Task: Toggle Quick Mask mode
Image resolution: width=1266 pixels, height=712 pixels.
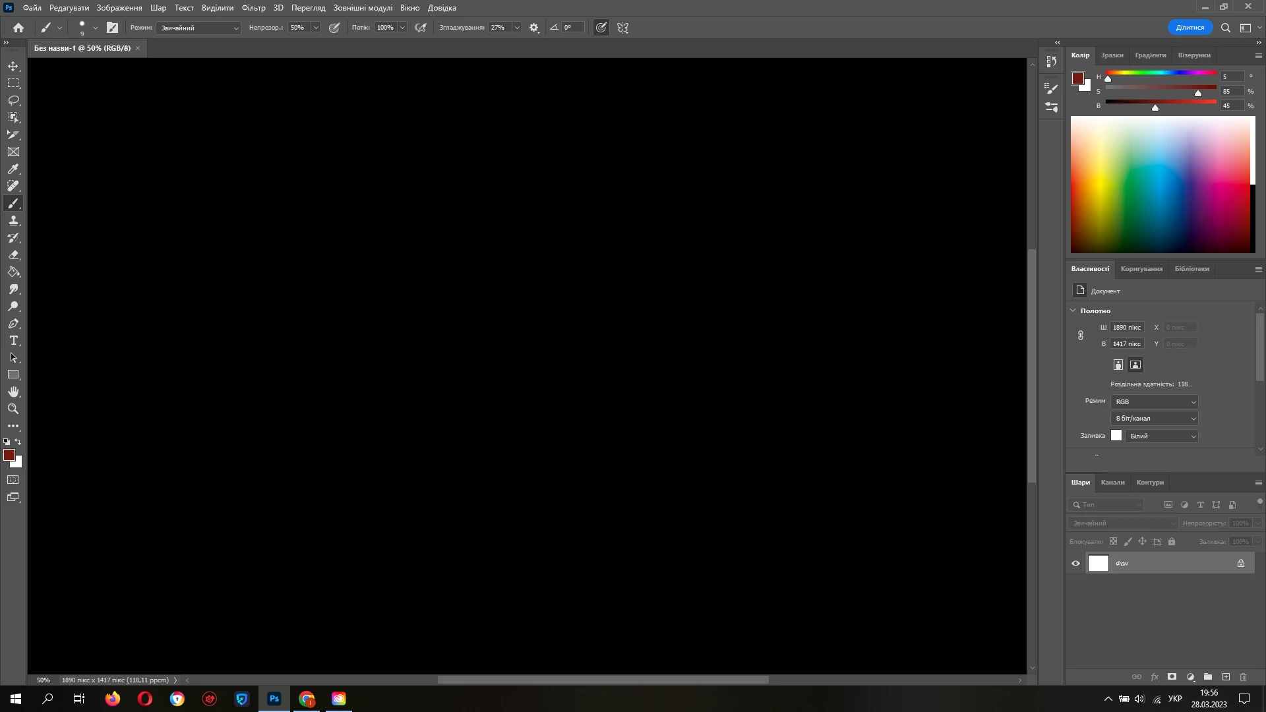Action: pos(13,480)
